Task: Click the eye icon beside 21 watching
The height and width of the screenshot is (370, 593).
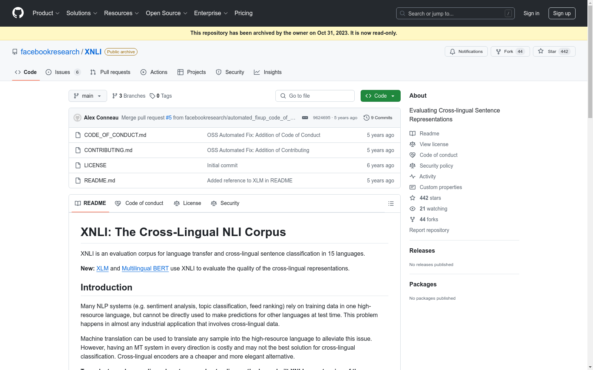Action: (413, 209)
